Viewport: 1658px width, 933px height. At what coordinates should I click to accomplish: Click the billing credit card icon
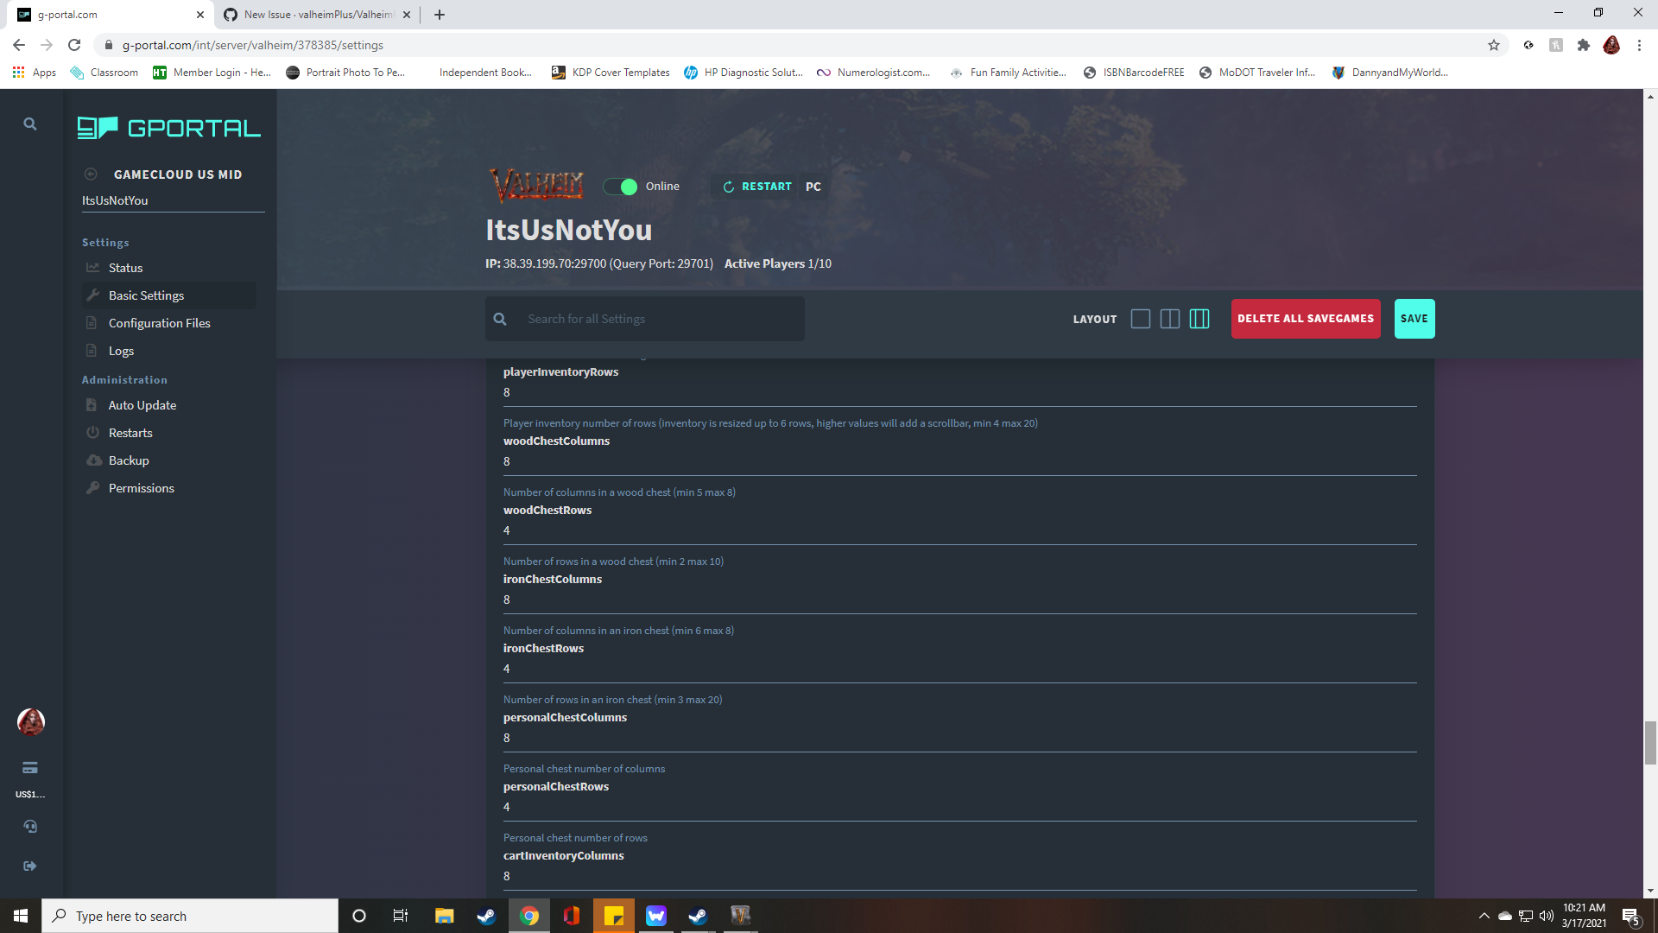[30, 767]
